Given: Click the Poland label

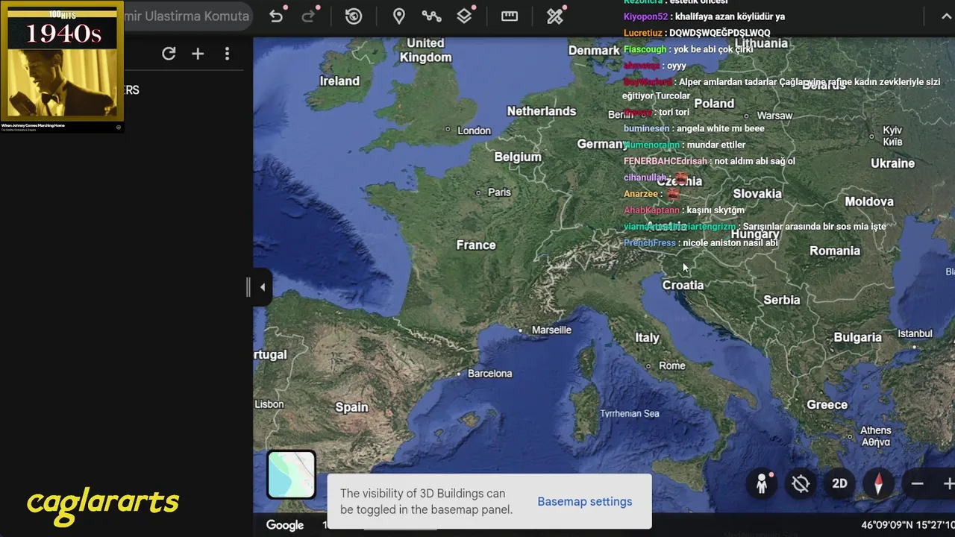Looking at the screenshot, I should (714, 104).
